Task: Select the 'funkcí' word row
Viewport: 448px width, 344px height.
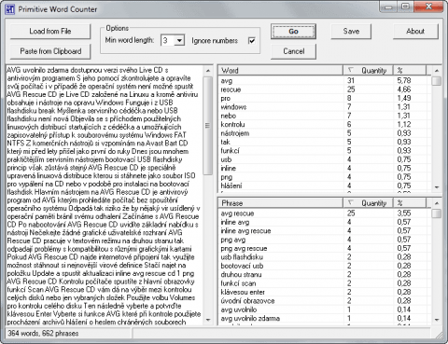Action: [x=325, y=151]
